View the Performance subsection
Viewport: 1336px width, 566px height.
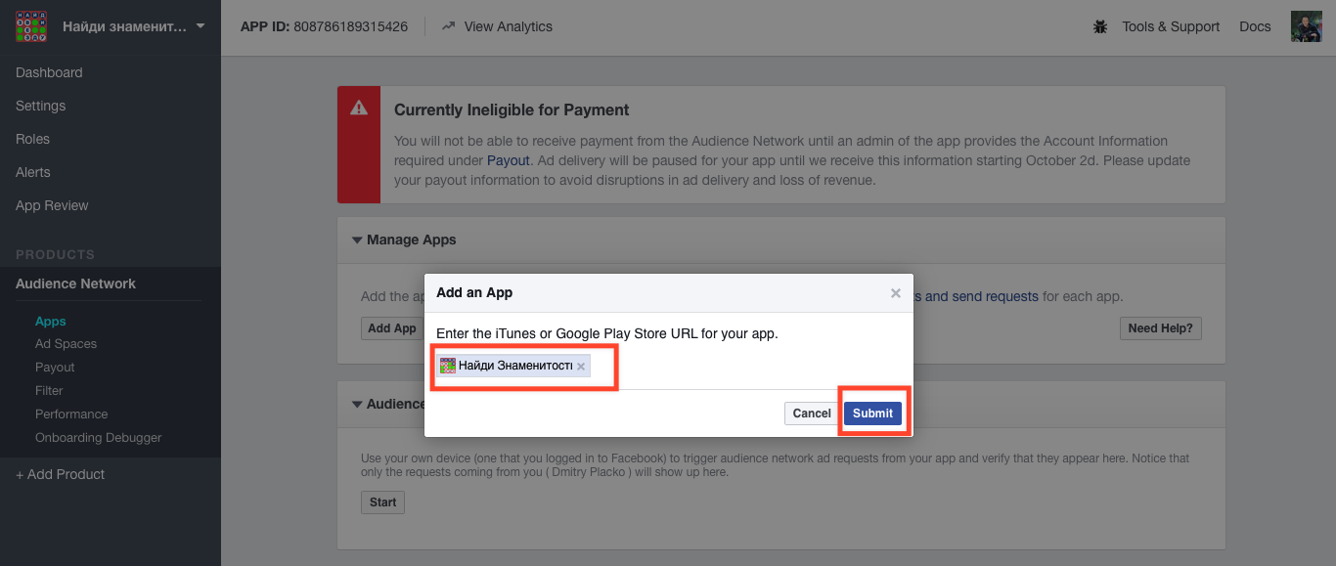pos(71,414)
